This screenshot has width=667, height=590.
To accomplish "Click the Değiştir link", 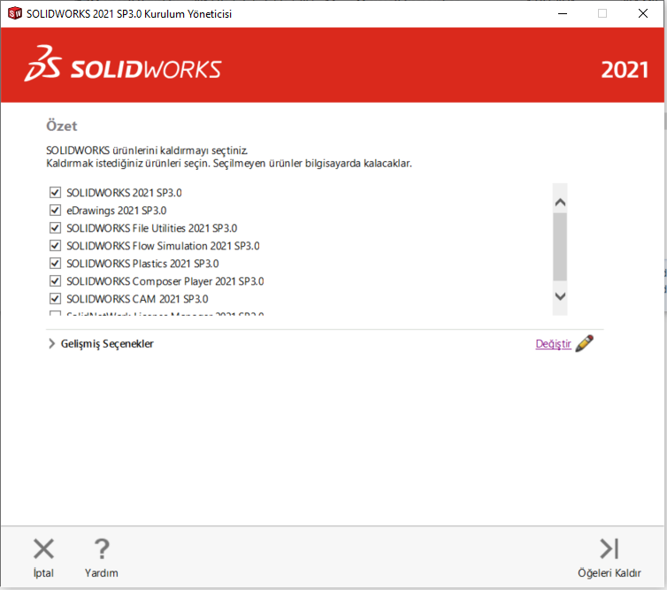I will (x=553, y=344).
